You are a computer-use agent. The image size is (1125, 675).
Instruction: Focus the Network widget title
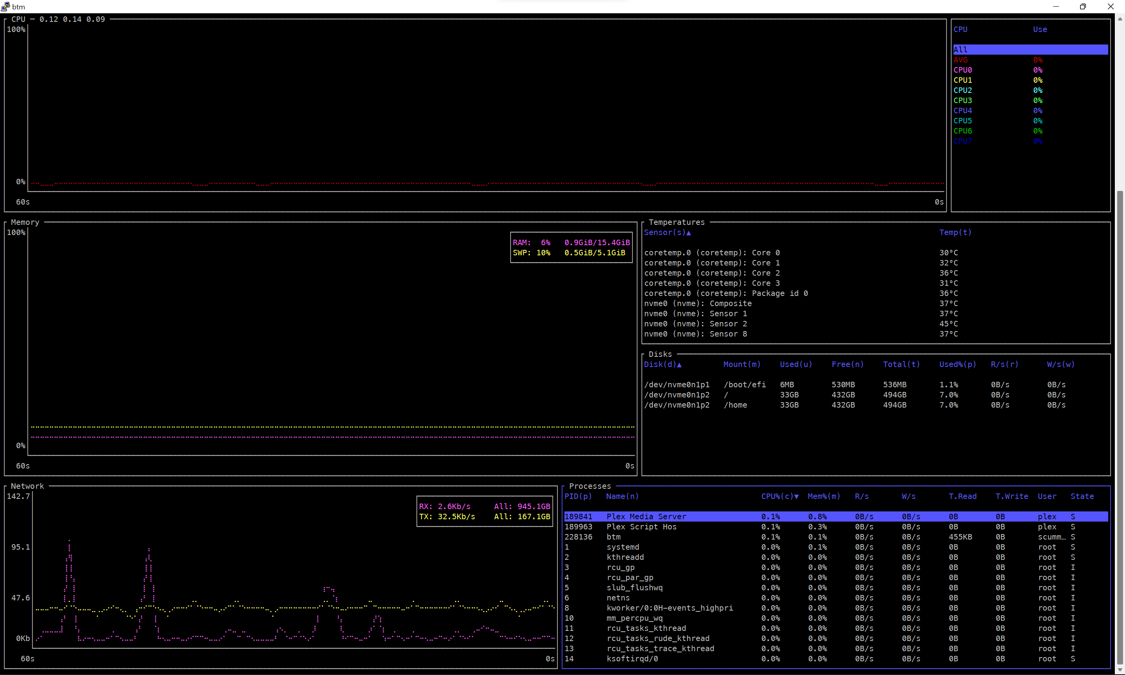[27, 486]
